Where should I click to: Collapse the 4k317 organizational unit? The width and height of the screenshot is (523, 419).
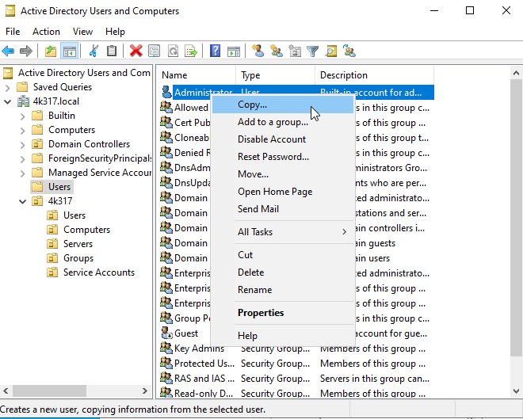click(x=23, y=201)
